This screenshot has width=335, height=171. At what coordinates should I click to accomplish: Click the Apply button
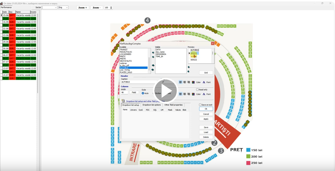pos(206,119)
